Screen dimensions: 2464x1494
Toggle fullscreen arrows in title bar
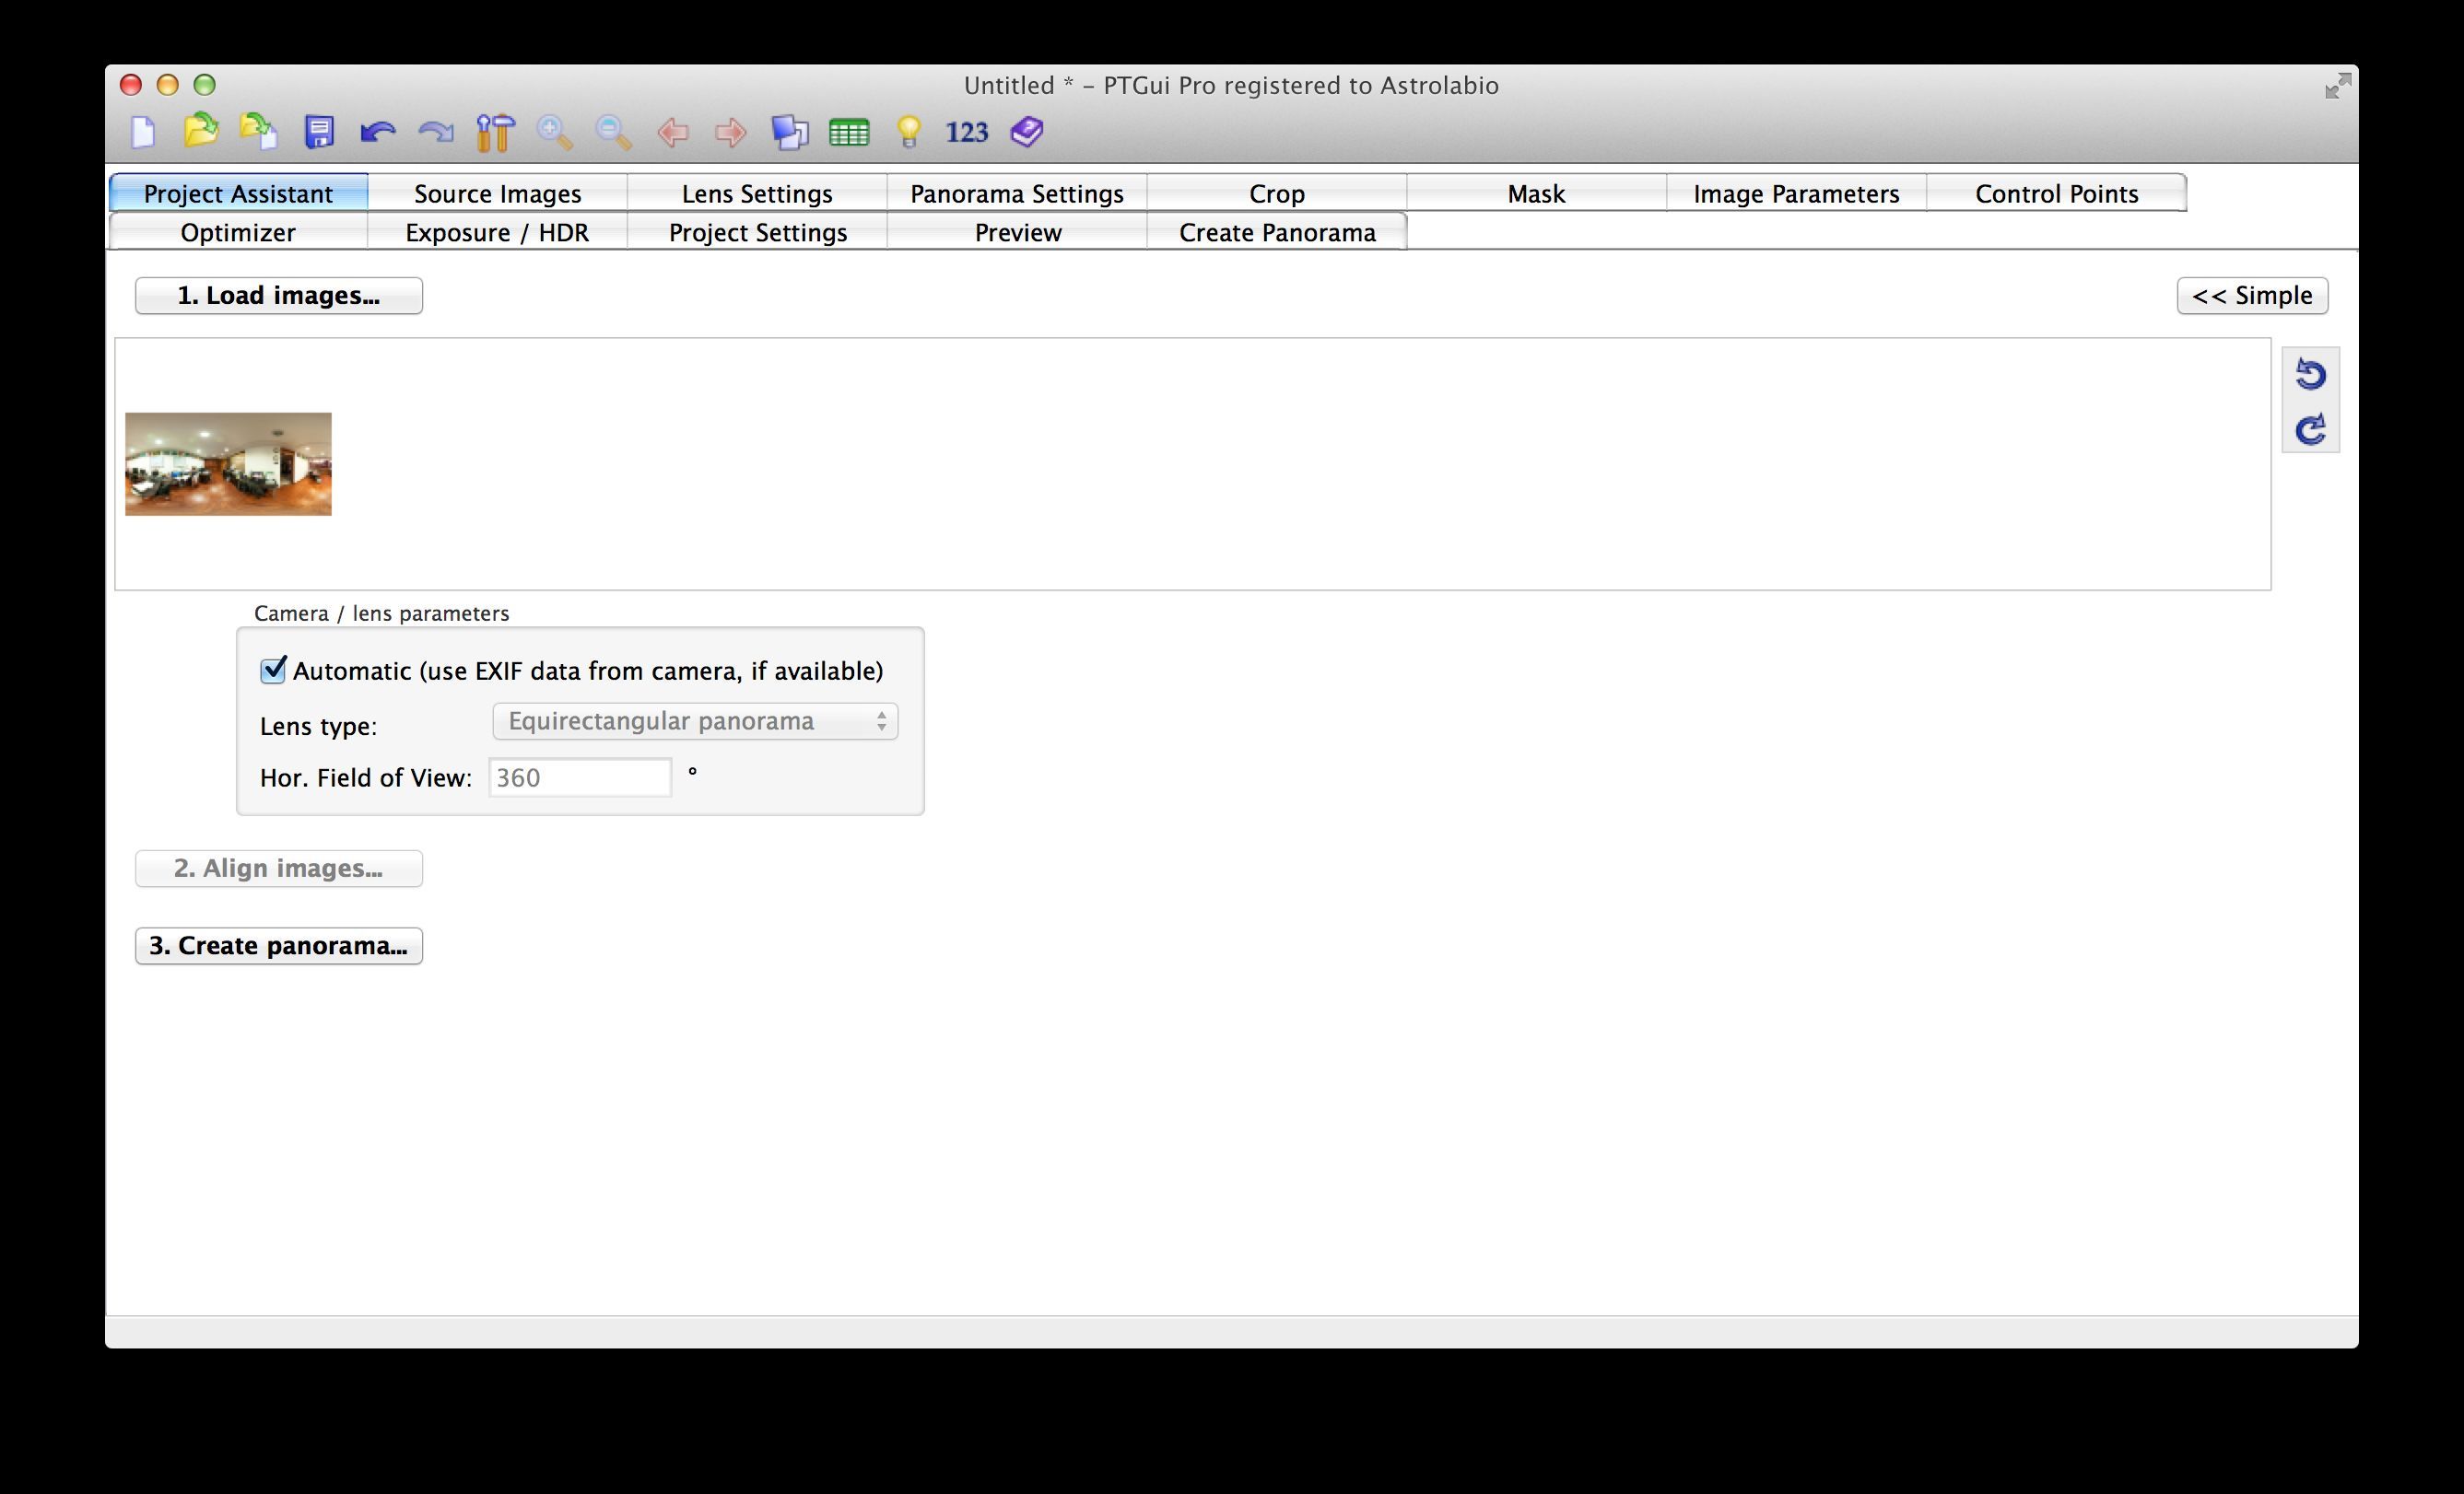(x=2337, y=86)
